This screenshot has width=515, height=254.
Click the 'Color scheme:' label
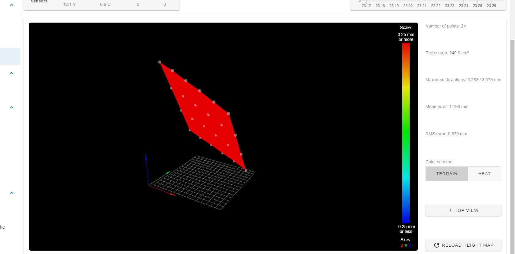tap(439, 162)
